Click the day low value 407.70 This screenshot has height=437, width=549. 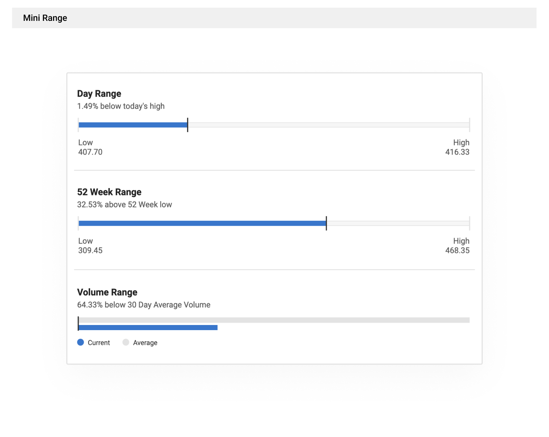(90, 152)
